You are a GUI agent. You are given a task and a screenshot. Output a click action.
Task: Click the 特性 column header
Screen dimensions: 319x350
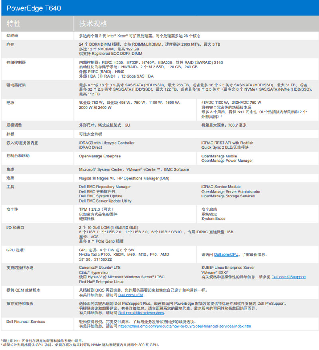[14, 24]
